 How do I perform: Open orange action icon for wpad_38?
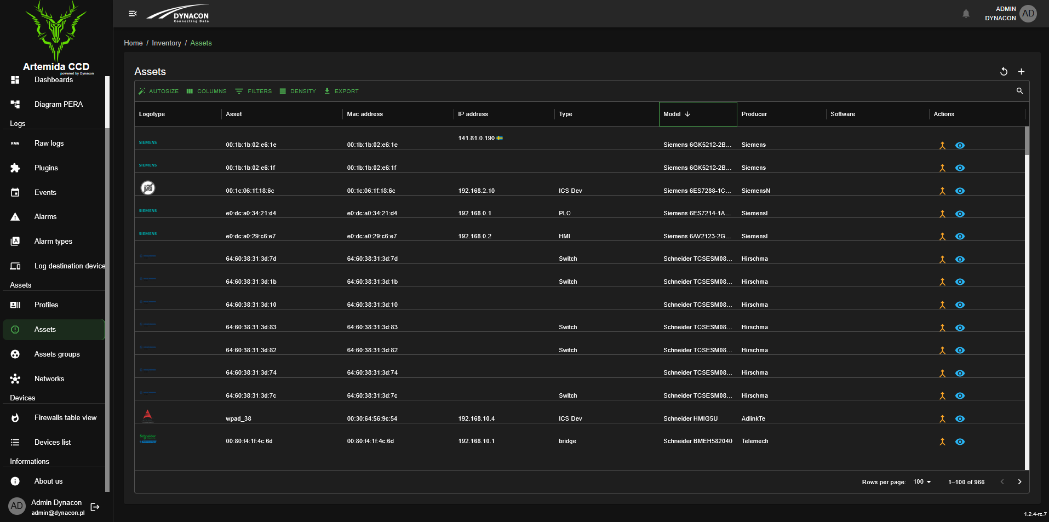point(942,418)
